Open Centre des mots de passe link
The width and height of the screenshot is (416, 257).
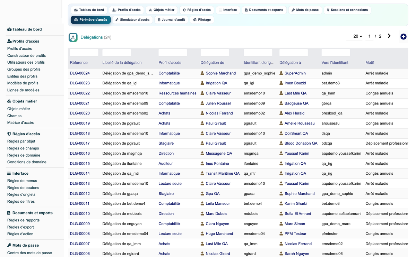(x=29, y=253)
